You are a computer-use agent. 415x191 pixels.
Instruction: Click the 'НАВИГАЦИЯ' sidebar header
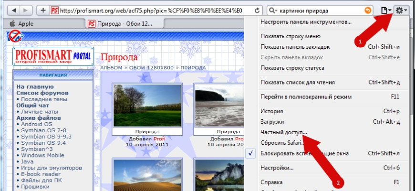53,75
